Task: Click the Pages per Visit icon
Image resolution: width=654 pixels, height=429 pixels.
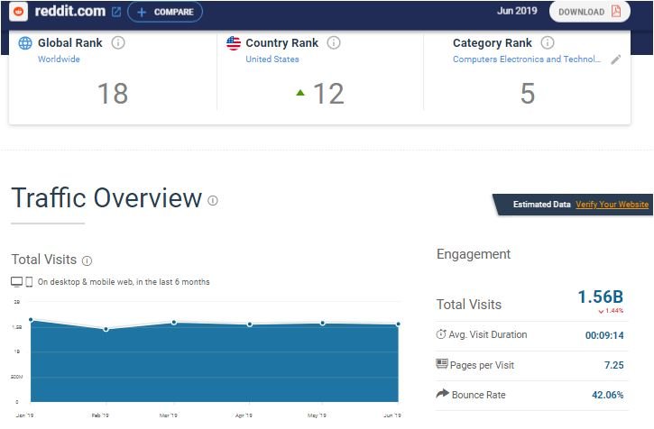Action: pyautogui.click(x=442, y=364)
